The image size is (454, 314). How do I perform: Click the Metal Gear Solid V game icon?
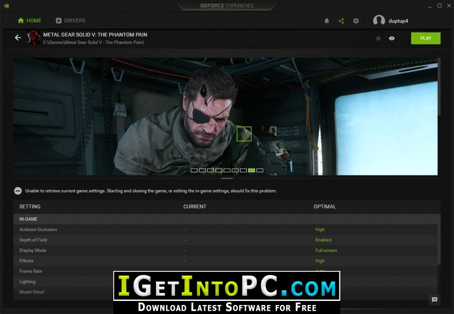(x=34, y=38)
